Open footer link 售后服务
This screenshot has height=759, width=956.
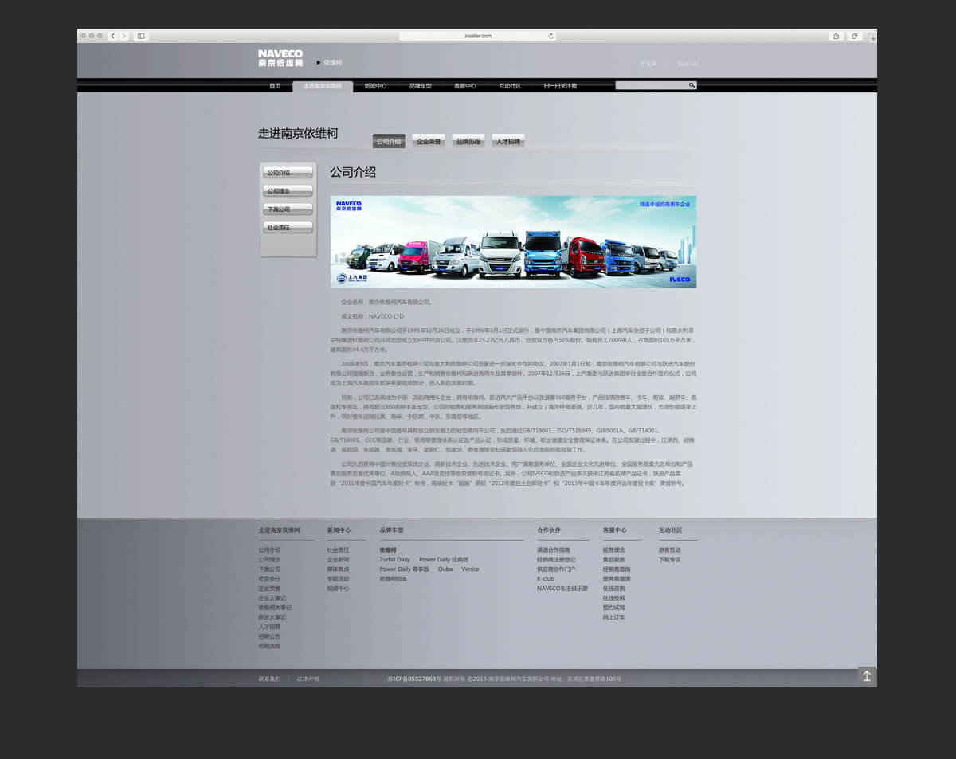coord(614,560)
